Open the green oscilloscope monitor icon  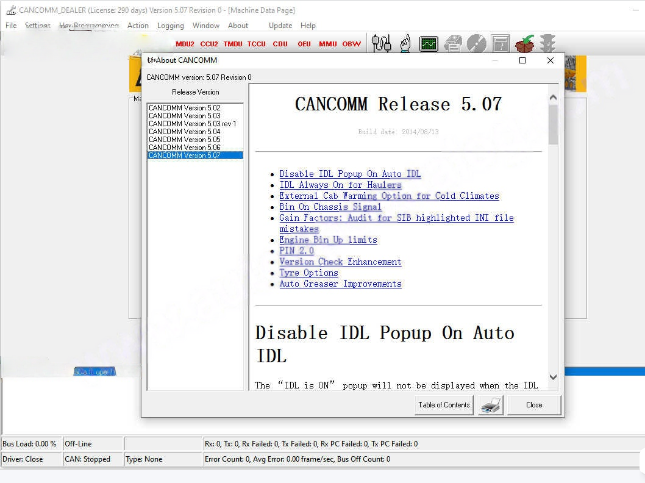tap(429, 44)
